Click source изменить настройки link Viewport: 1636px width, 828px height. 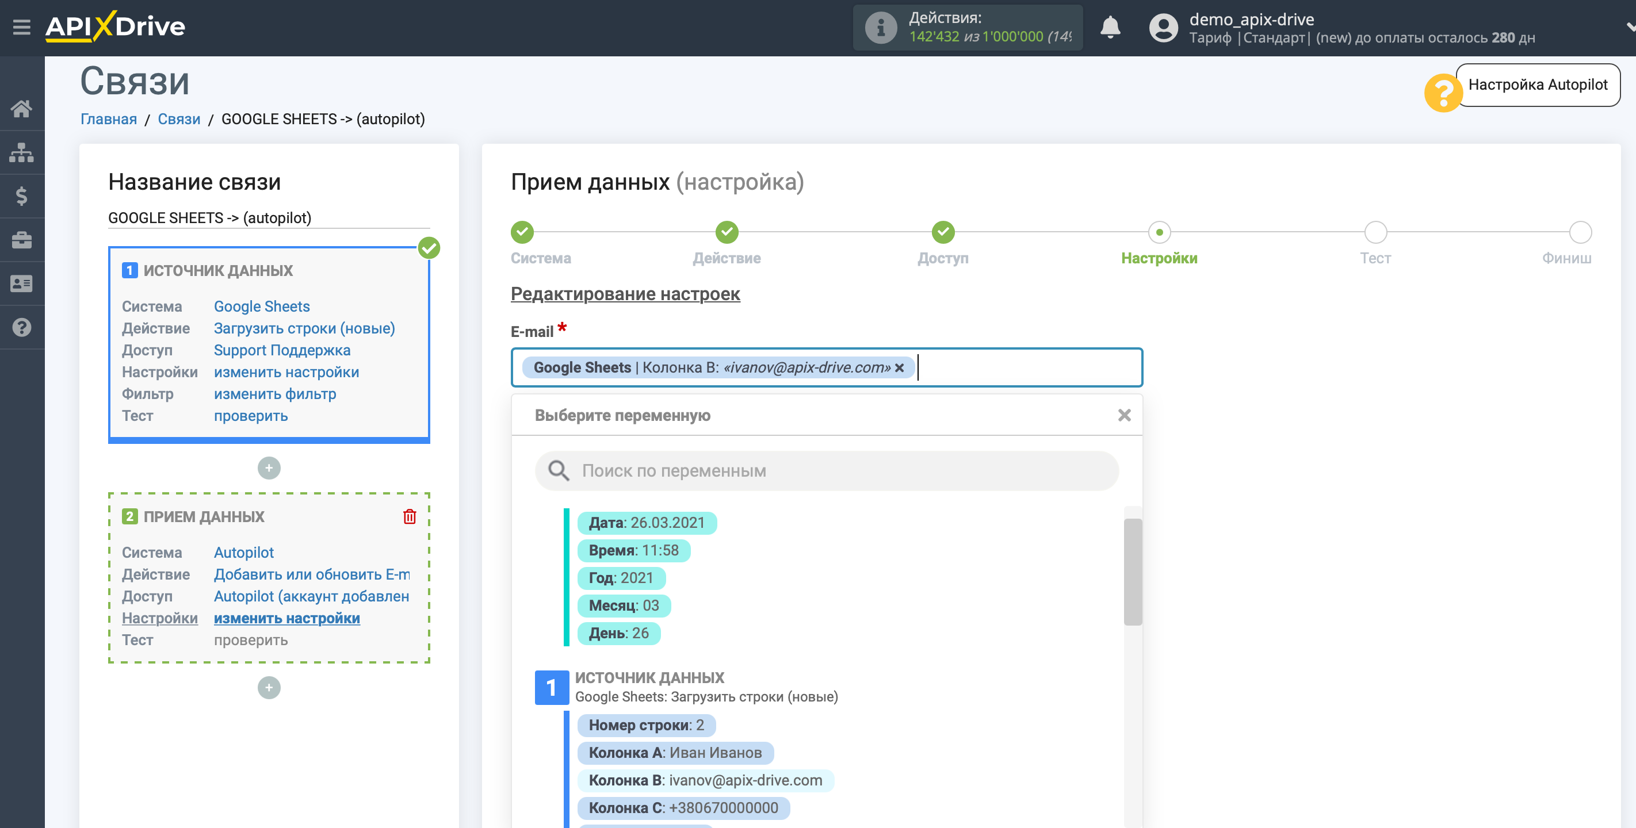tap(286, 372)
